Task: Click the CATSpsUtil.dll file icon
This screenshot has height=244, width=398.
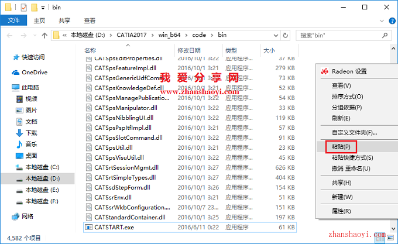Action: coord(88,147)
